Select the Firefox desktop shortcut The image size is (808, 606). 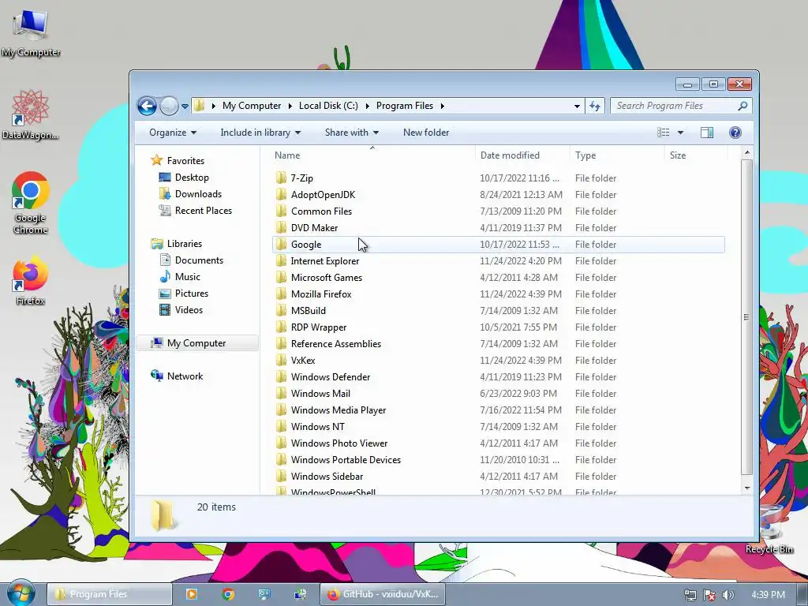tap(31, 281)
